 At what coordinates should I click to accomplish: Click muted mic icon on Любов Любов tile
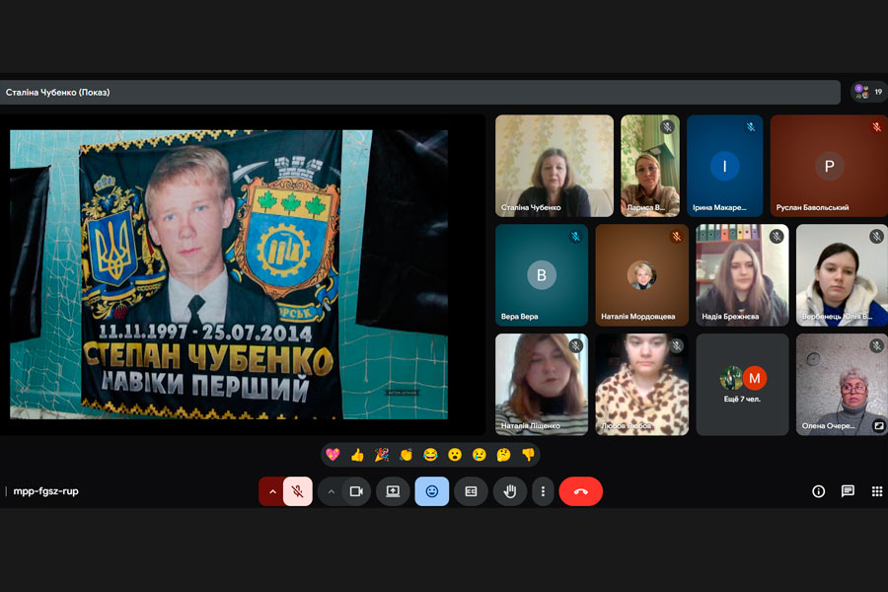[x=677, y=345]
